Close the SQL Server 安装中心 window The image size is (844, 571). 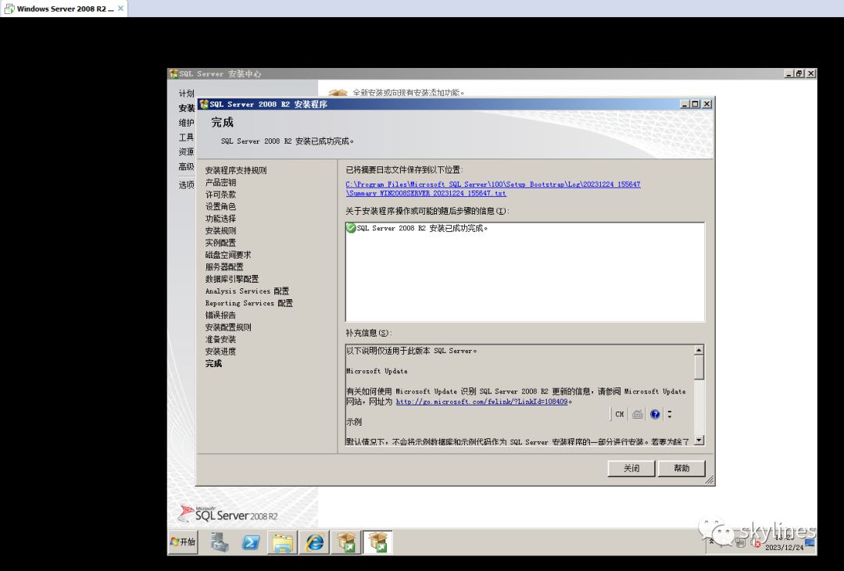click(810, 73)
